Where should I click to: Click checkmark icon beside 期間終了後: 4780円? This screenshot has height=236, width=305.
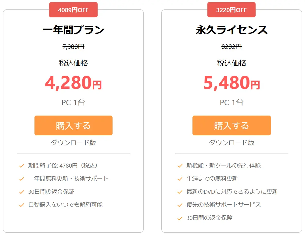click(x=22, y=166)
